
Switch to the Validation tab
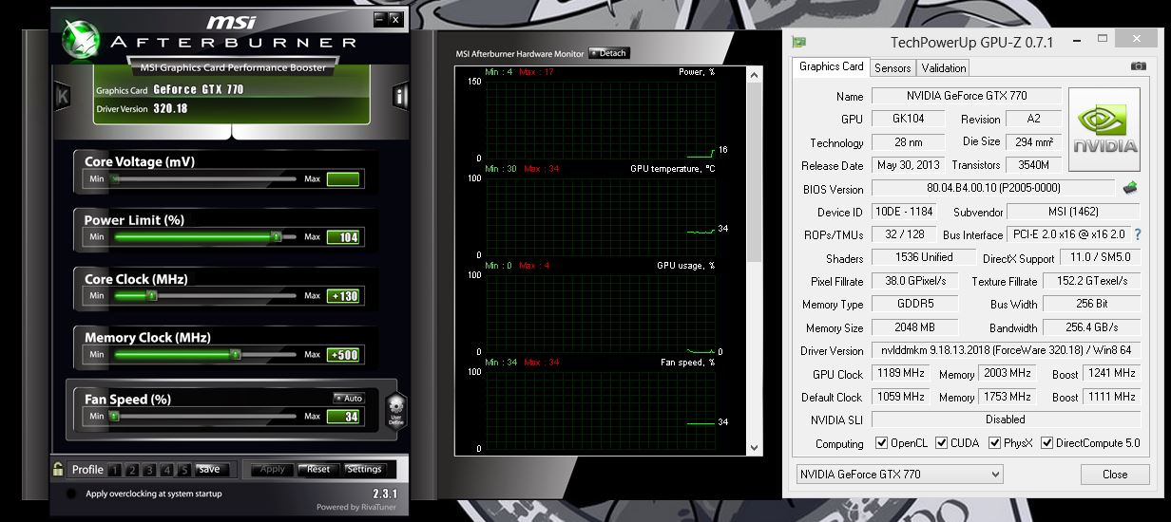(x=944, y=67)
